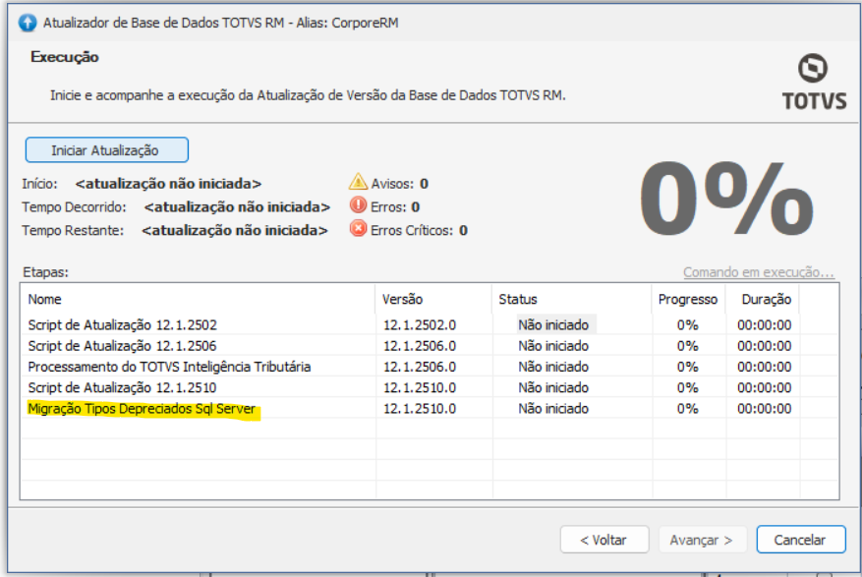Go back with the Voltar button
The image size is (862, 577).
coord(604,540)
